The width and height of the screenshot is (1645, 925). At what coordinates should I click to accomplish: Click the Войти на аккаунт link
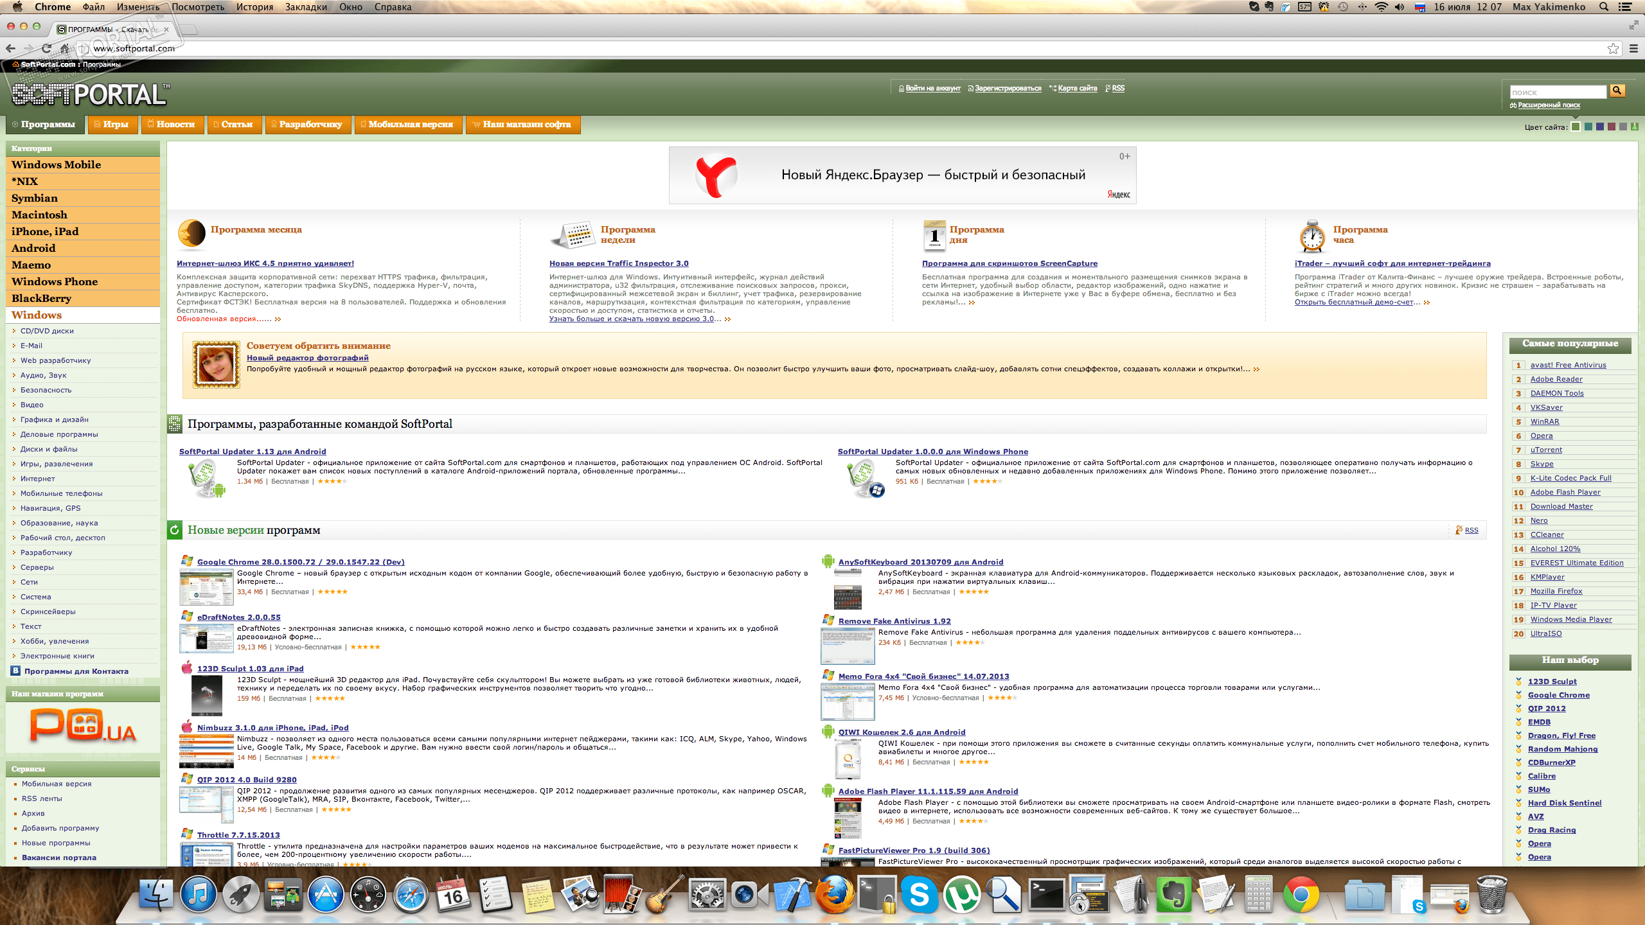[932, 88]
